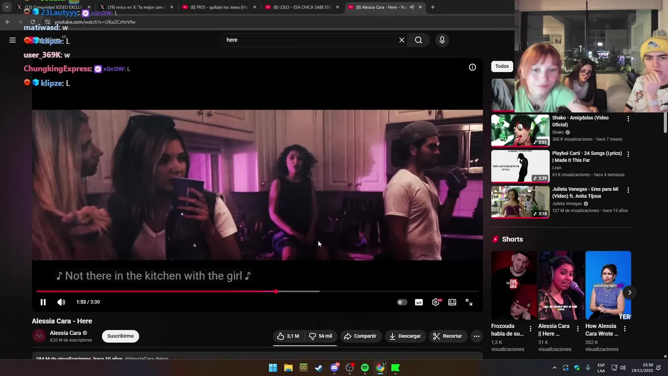Open more actions three-dot menu below video

point(476,336)
